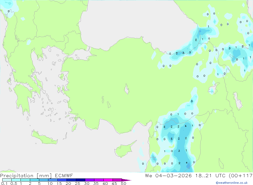Click the '10' legend scale label
253x185 pixels.
[50, 183]
